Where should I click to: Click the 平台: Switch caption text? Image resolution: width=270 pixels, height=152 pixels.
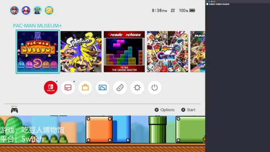(x=22, y=139)
